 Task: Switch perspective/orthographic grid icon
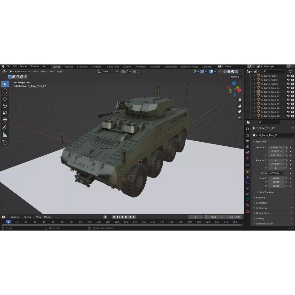click(x=240, y=118)
